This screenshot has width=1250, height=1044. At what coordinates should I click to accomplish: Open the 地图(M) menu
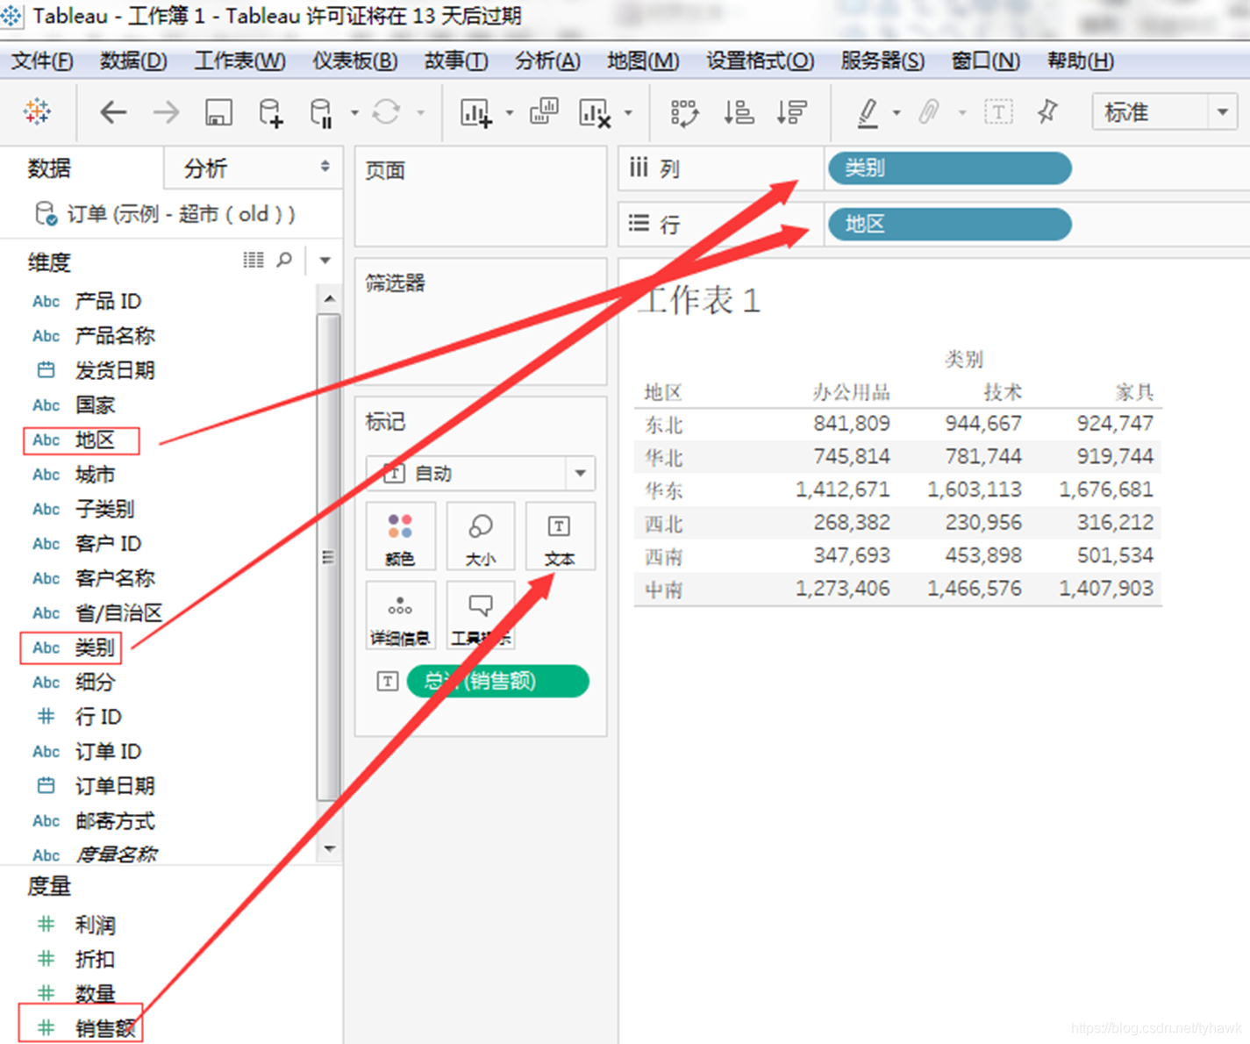pos(643,61)
